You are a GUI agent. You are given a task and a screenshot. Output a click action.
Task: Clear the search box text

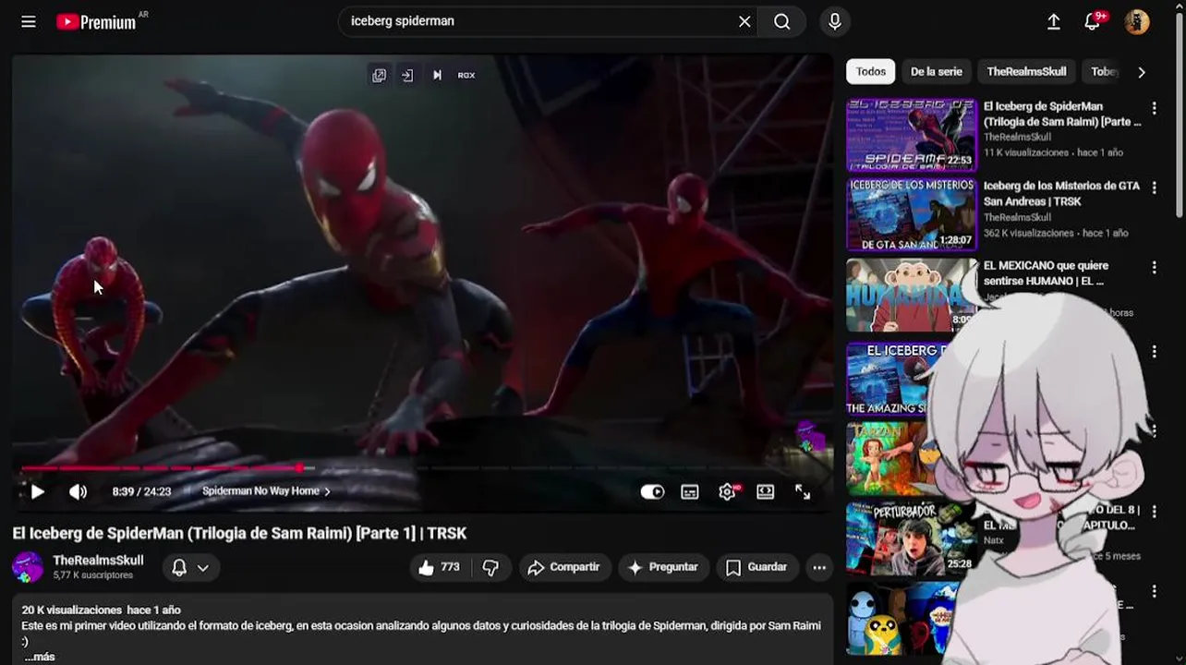pyautogui.click(x=744, y=21)
